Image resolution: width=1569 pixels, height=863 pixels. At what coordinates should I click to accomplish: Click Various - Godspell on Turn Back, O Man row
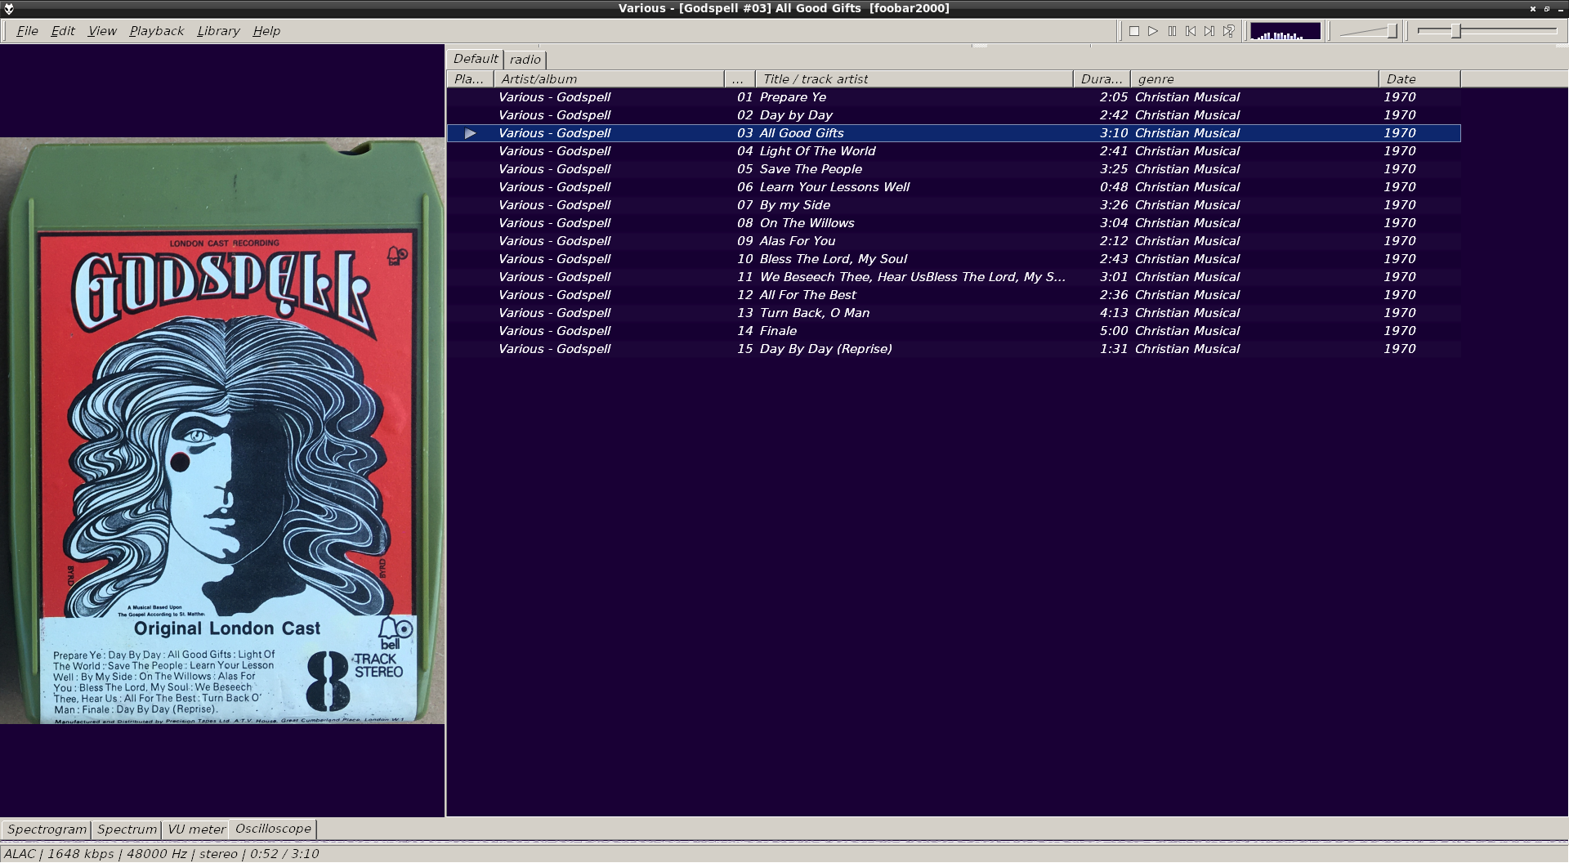click(555, 313)
